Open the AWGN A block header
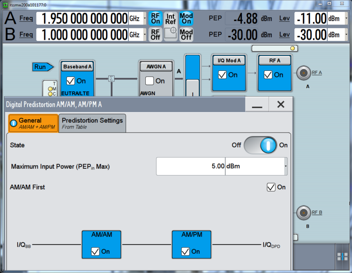The image size is (352, 273). [x=156, y=67]
